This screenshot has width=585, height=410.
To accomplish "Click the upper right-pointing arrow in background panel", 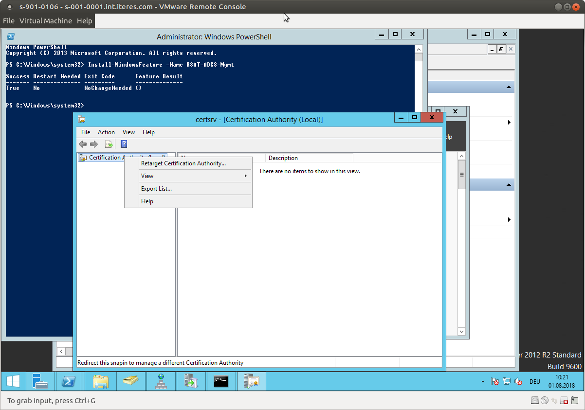I will (x=509, y=122).
